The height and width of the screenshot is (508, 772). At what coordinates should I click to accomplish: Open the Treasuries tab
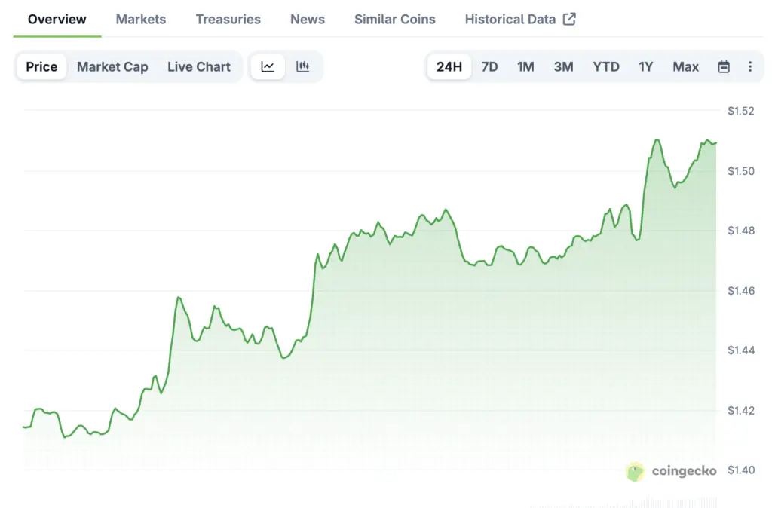click(228, 19)
